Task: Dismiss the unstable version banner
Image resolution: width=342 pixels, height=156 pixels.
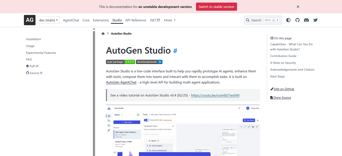Action: (298, 7)
